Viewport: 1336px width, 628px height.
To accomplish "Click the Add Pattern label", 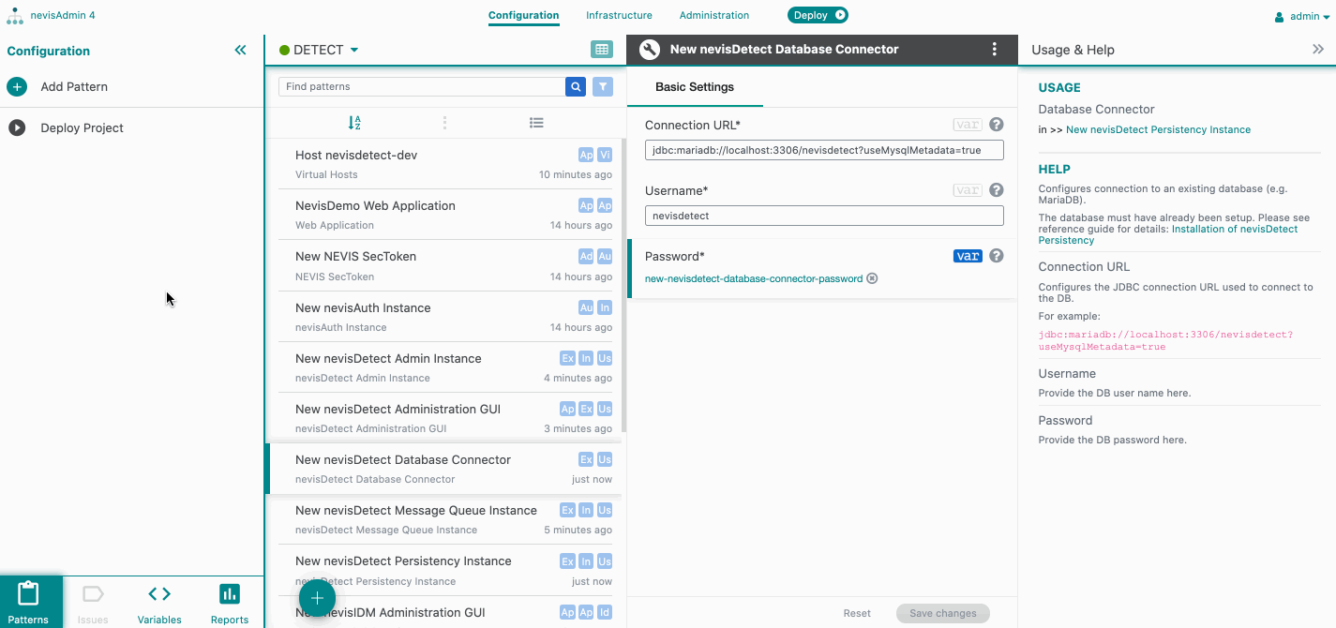I will click(74, 87).
